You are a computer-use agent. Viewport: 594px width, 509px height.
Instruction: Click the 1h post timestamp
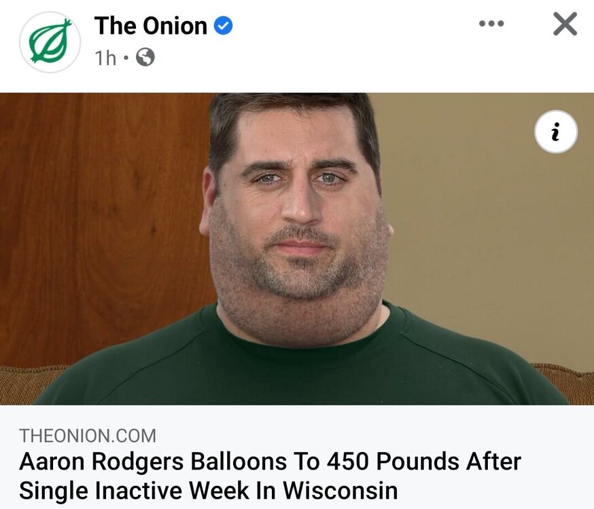tap(105, 58)
